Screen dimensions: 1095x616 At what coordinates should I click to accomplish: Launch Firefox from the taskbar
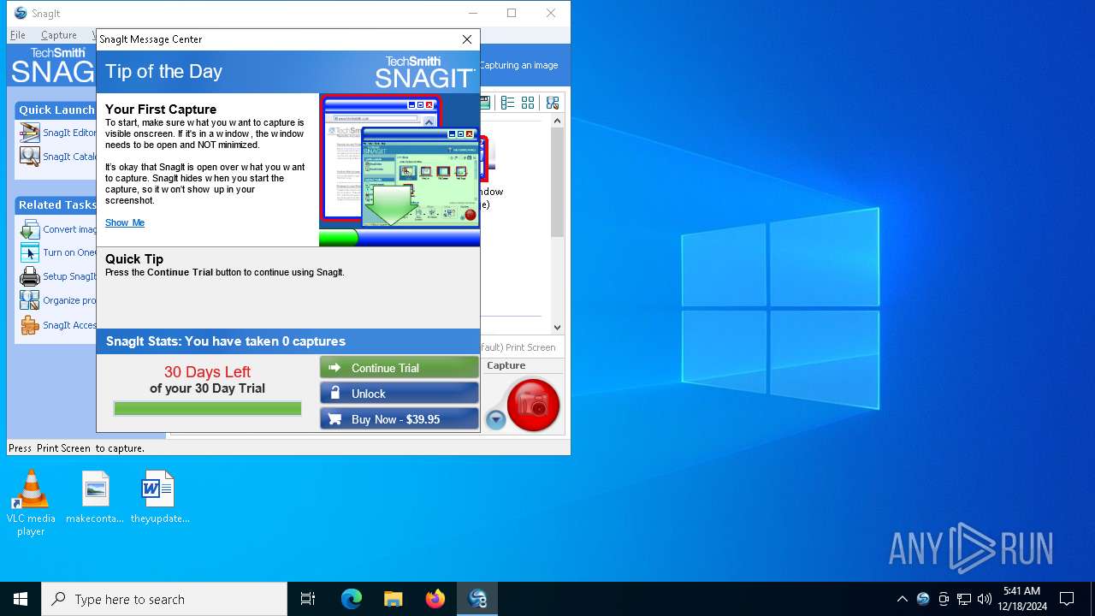click(x=435, y=599)
